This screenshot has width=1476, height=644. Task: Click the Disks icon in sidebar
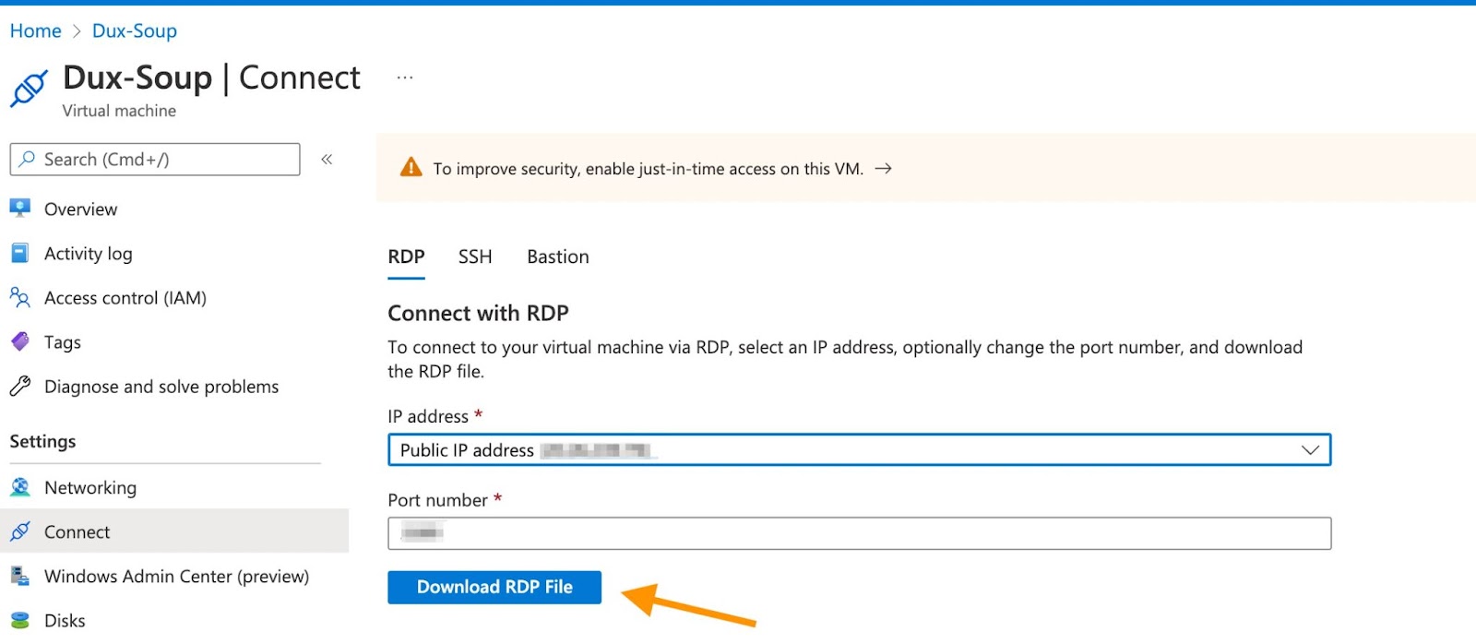[20, 620]
